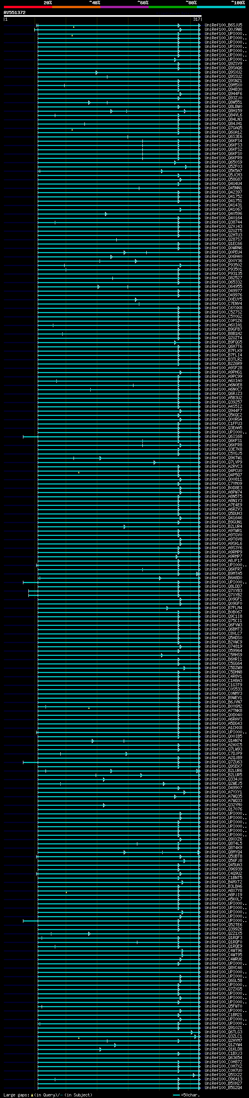Click hit UniRef100_B6A8D0
The image size is (249, 1098).
pyautogui.click(x=223, y=578)
